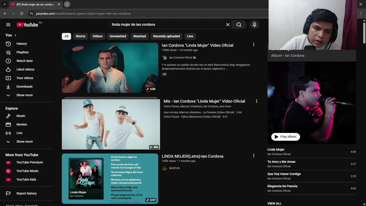The width and height of the screenshot is (366, 206).
Task: Open the YouTube hamburger guide menu
Action: coord(8,25)
